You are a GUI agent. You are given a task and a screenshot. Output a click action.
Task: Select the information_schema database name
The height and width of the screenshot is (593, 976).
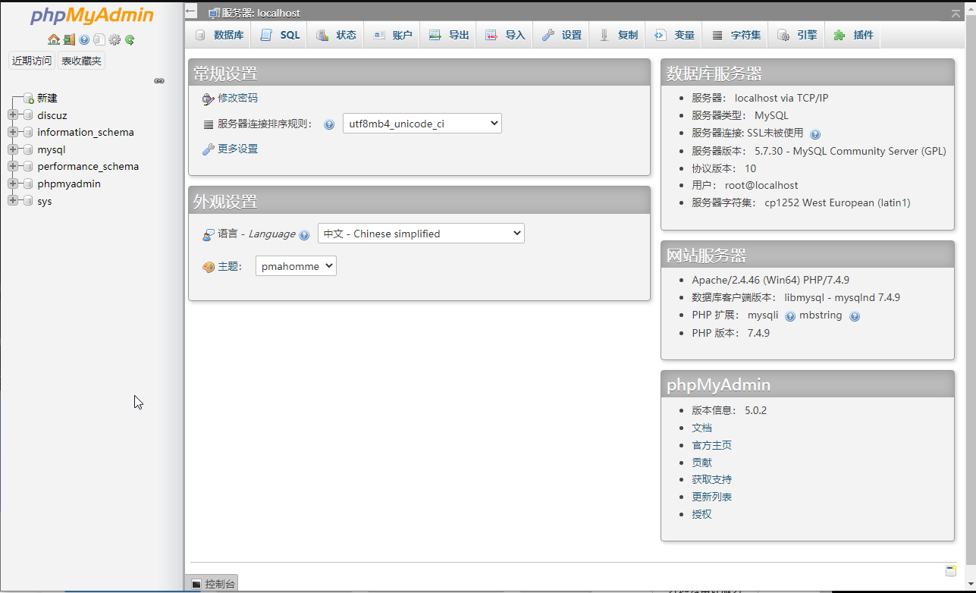86,132
